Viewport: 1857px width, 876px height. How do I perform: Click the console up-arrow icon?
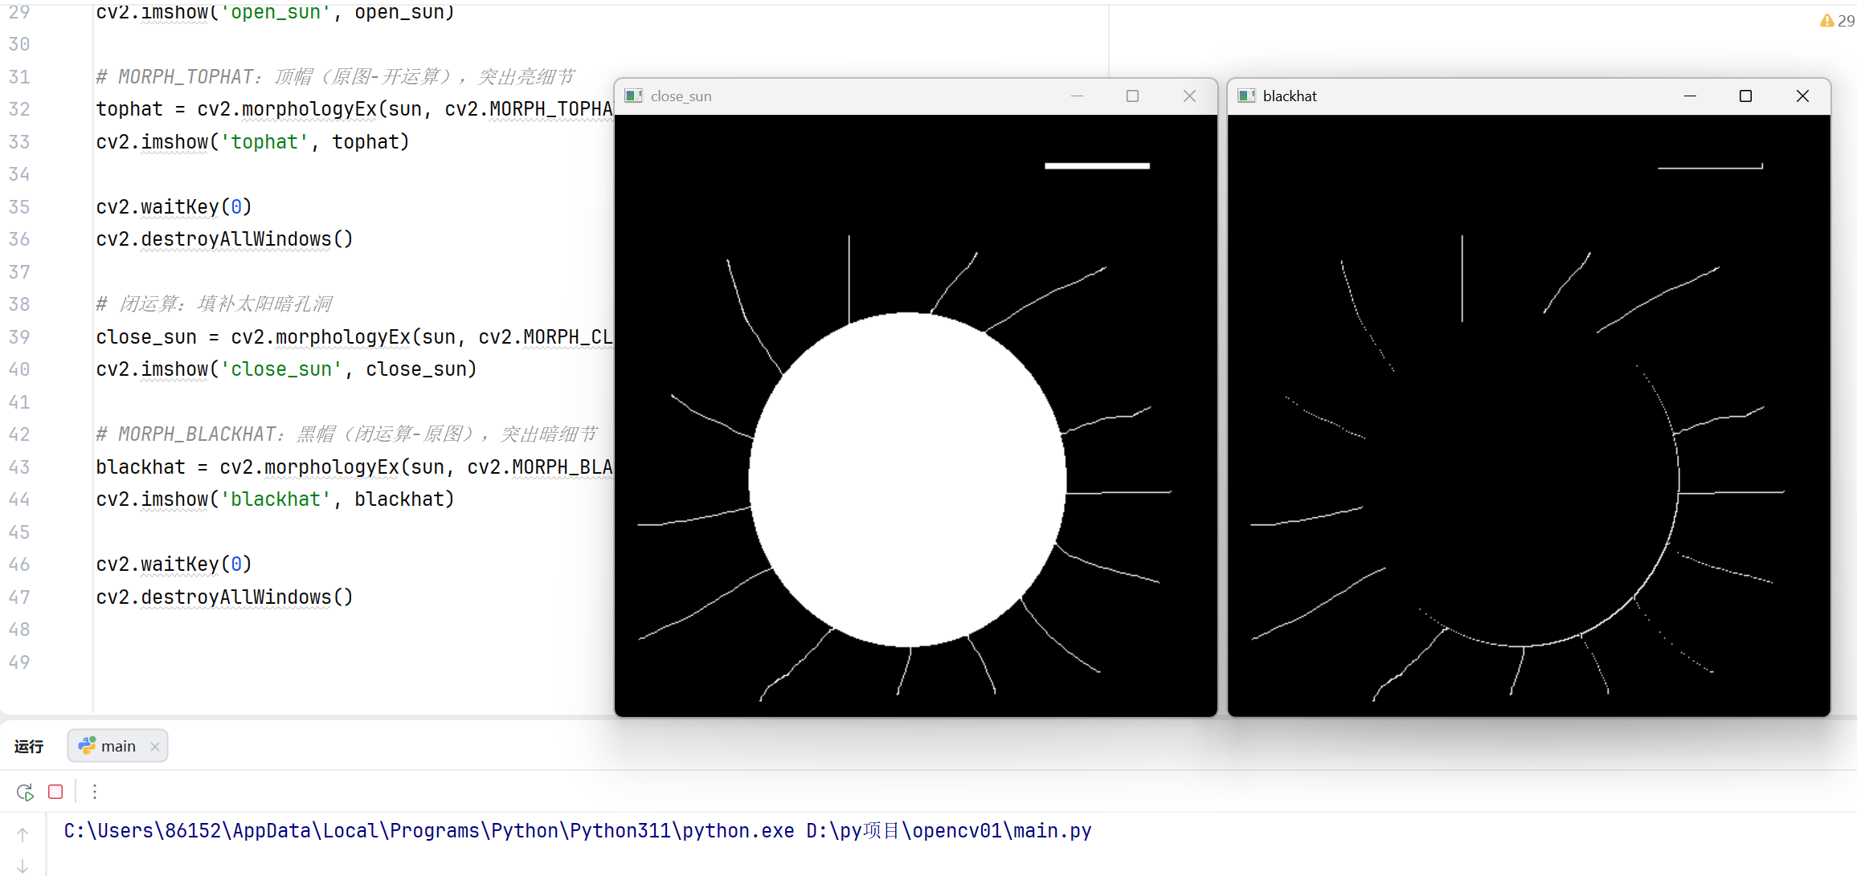pyautogui.click(x=22, y=834)
